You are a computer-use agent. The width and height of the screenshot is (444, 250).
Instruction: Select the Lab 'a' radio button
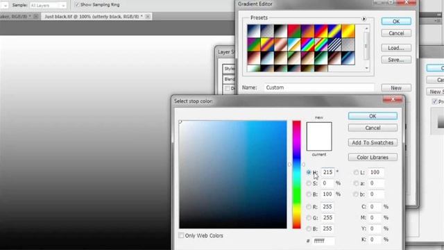pos(356,183)
